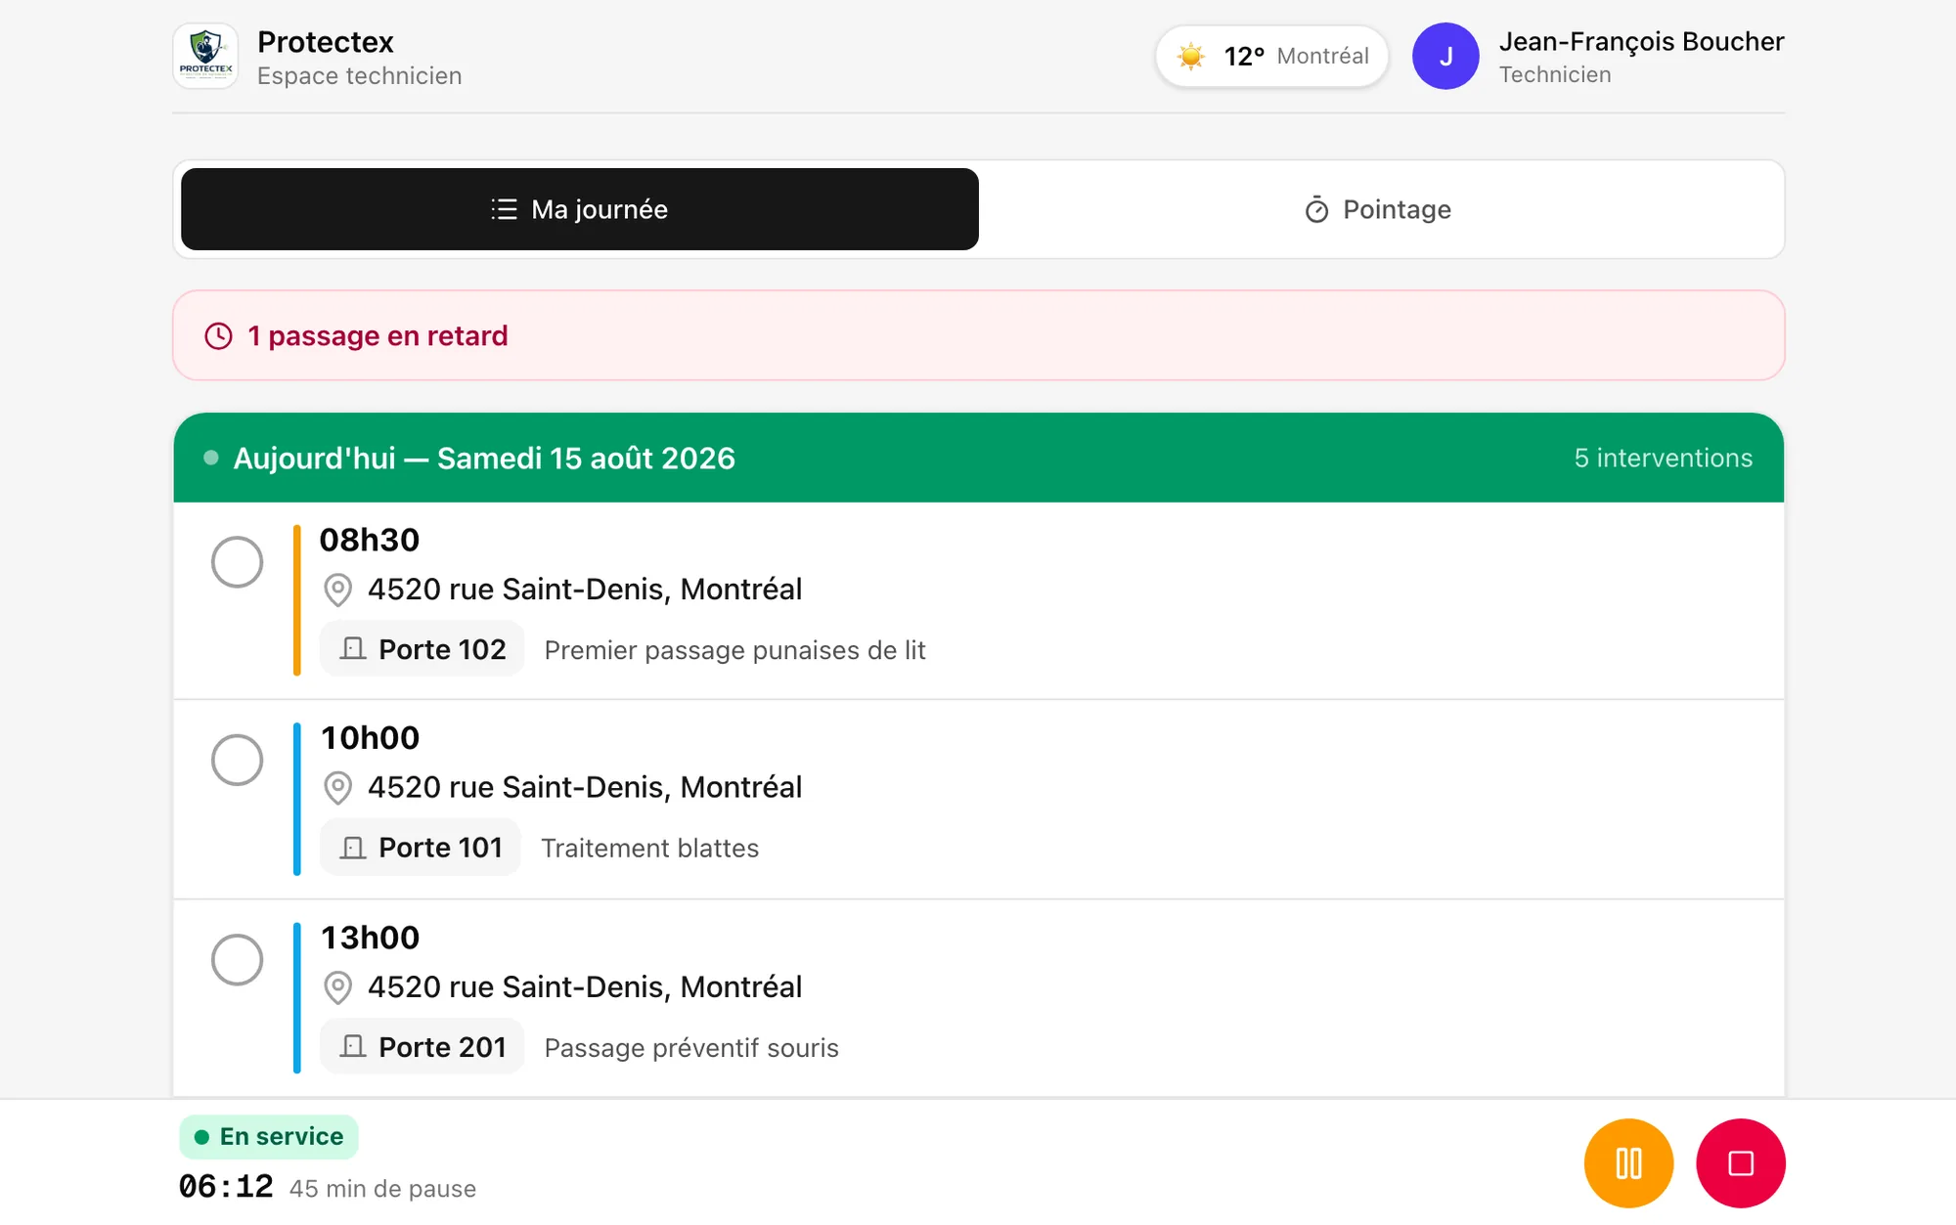
Task: Click the location pin for the 10h00 visit
Action: click(x=337, y=788)
